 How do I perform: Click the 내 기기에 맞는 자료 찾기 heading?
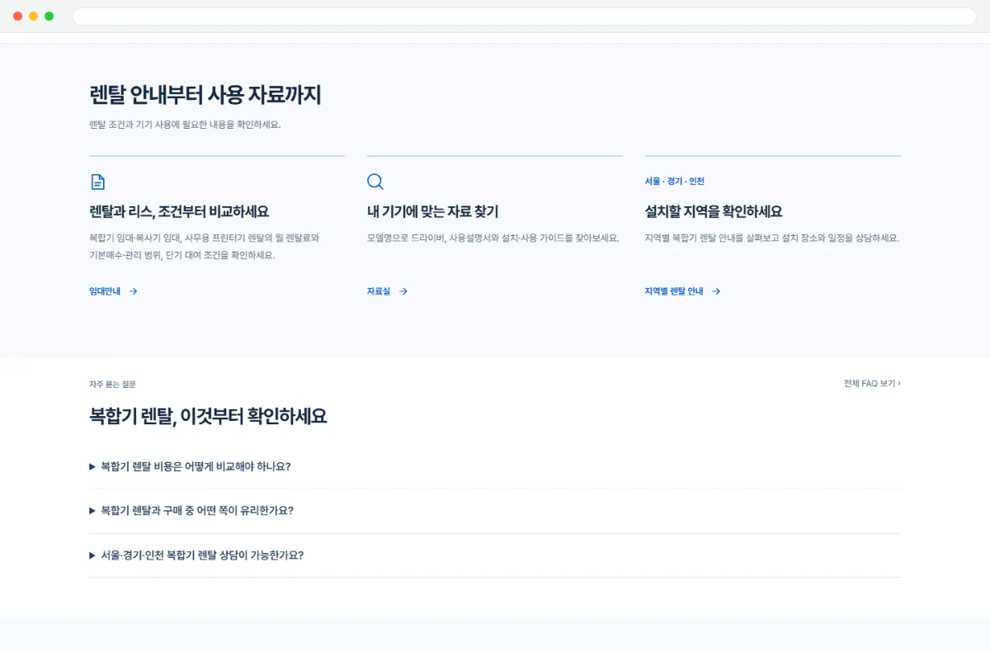coord(432,211)
